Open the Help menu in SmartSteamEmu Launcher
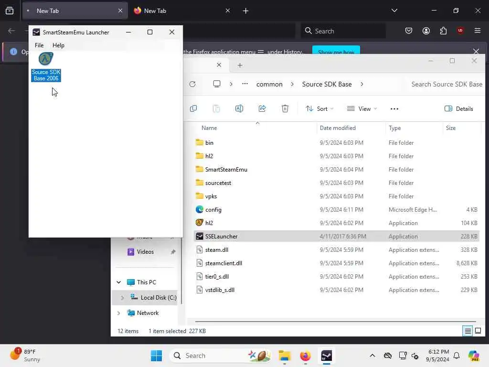489x367 pixels. click(x=58, y=45)
